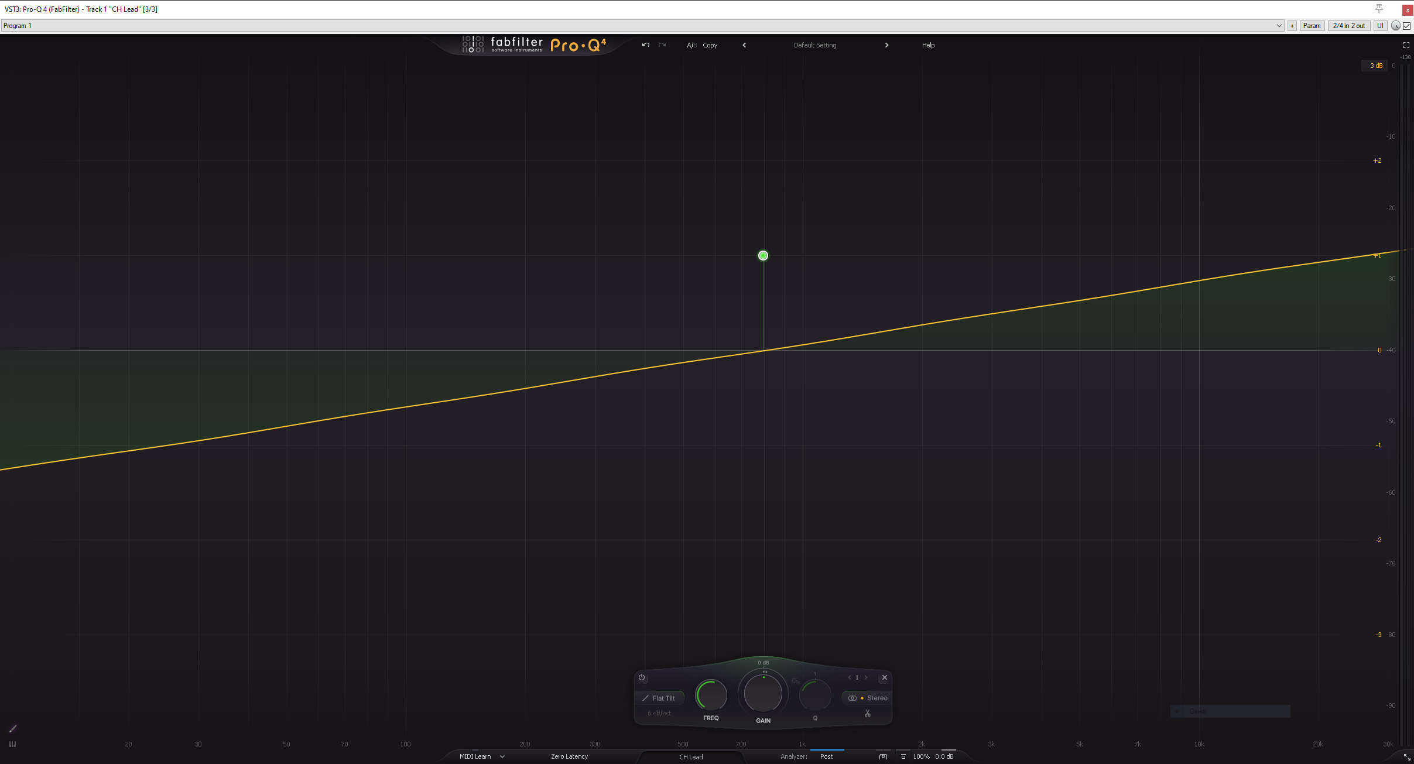The width and height of the screenshot is (1414, 764).
Task: Open the Stereo placement dropdown
Action: [x=868, y=698]
